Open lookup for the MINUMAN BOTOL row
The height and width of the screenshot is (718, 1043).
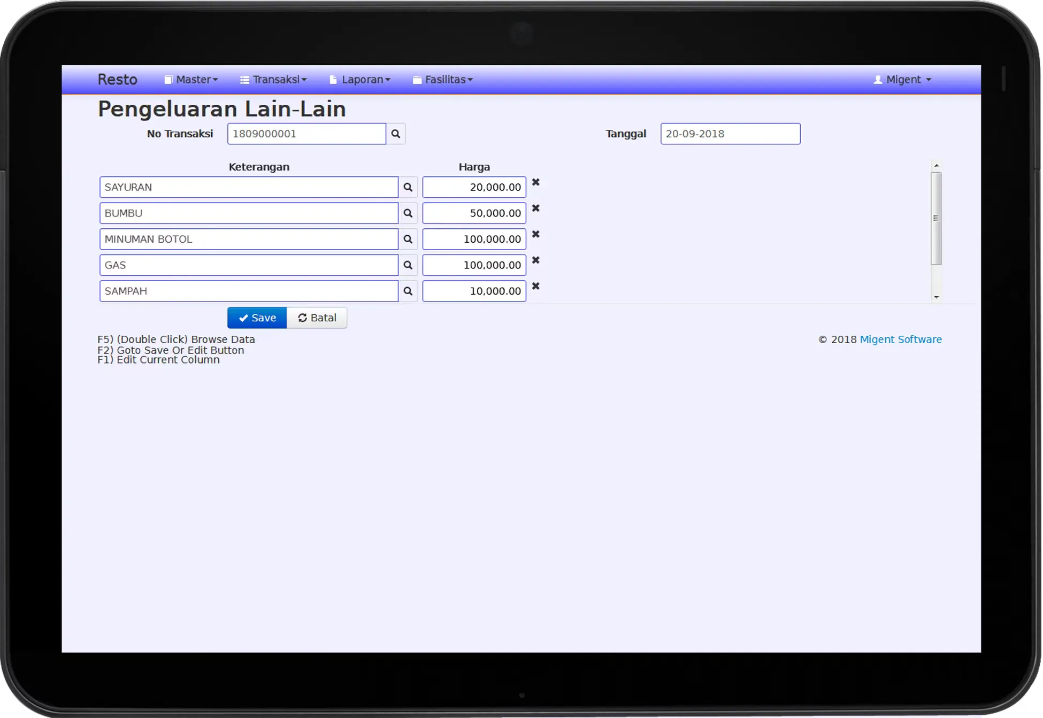click(x=408, y=239)
